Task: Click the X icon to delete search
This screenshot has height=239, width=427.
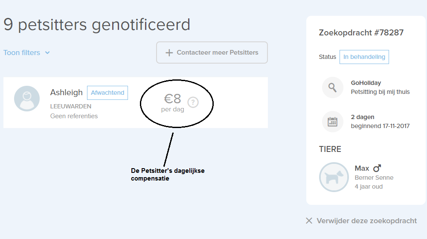Action: pyautogui.click(x=309, y=221)
